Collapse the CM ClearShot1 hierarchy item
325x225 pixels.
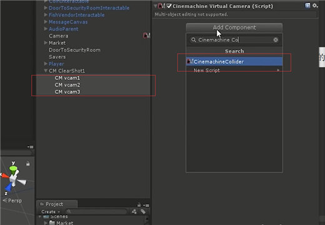(x=46, y=70)
